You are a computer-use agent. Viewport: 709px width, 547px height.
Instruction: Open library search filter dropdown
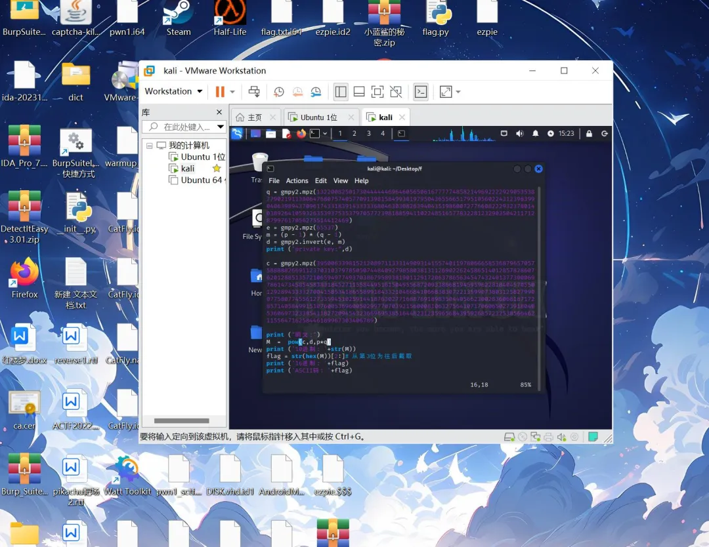tap(220, 127)
